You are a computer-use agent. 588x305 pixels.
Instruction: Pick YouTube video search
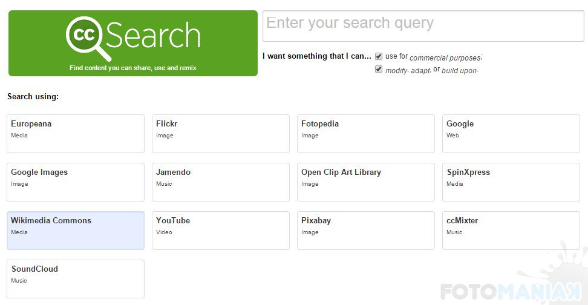point(221,230)
